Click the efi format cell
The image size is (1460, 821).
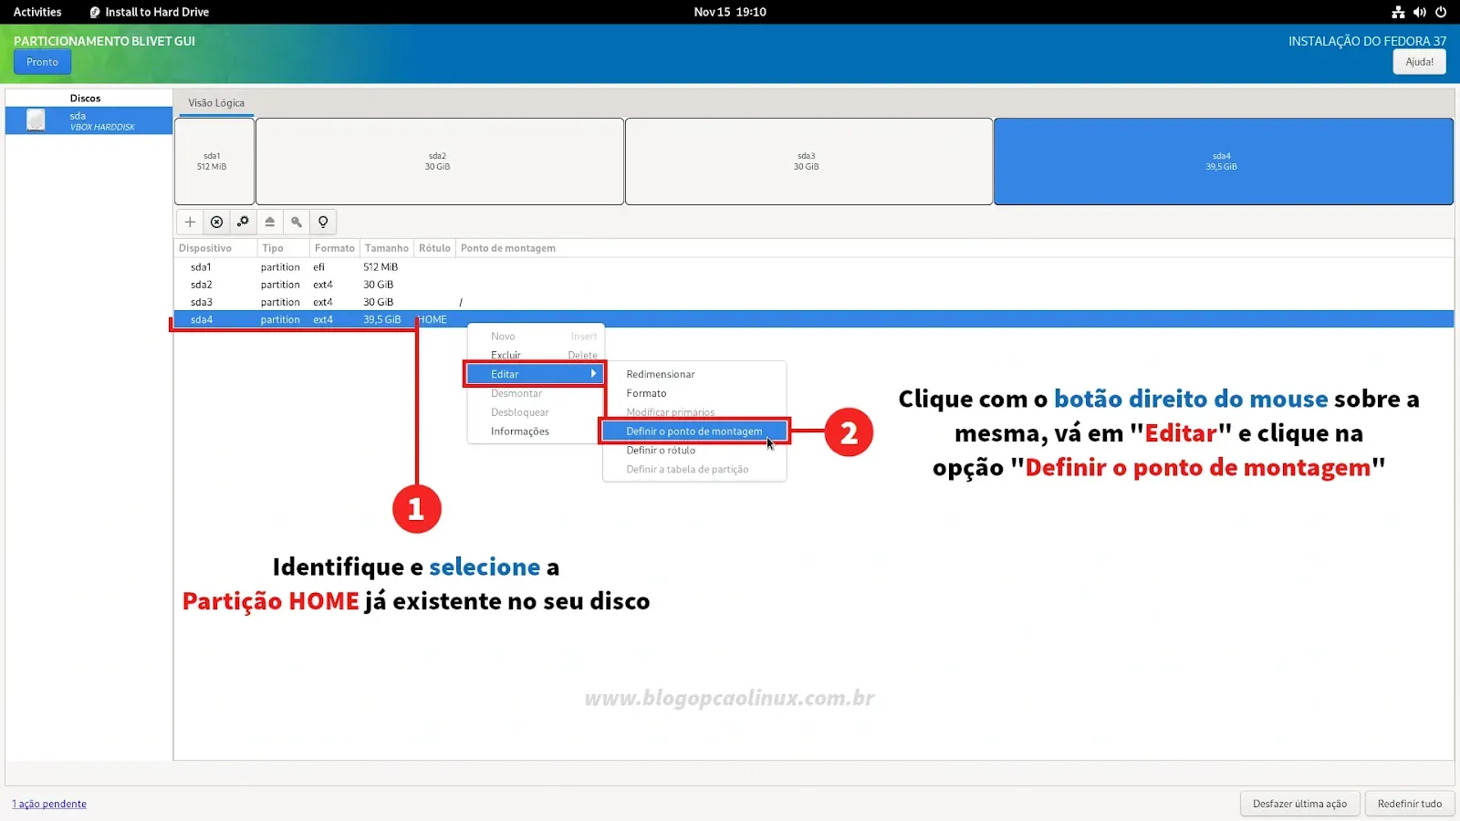click(318, 267)
